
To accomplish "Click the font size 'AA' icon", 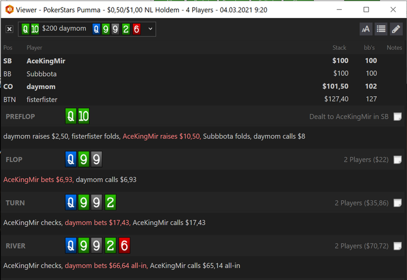I will coord(366,29).
